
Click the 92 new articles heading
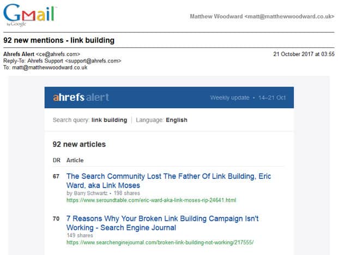79,144
